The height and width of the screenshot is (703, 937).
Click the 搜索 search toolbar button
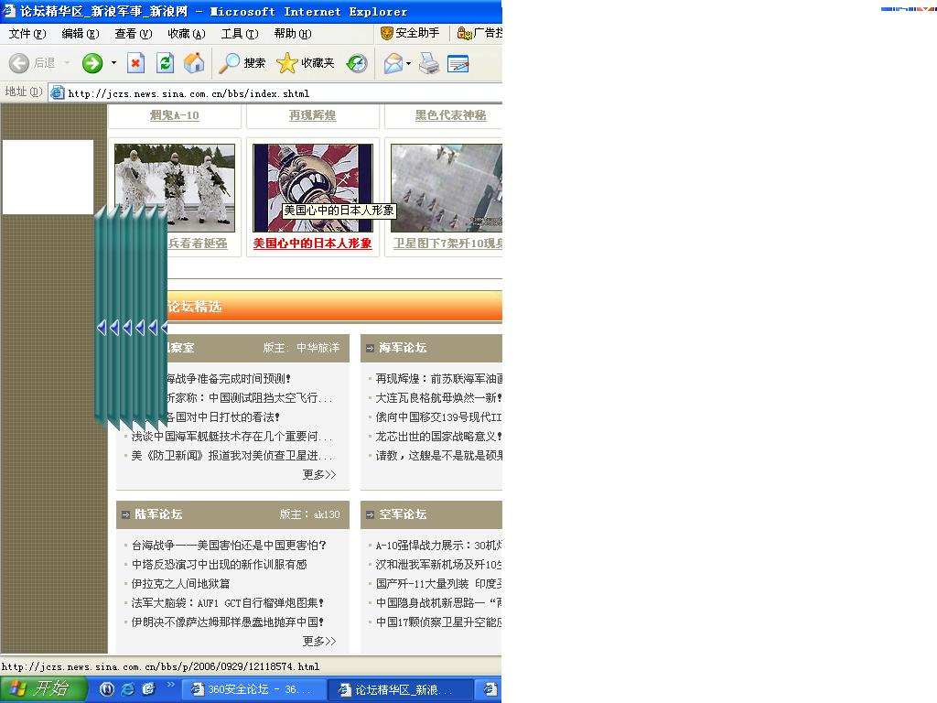[x=242, y=63]
